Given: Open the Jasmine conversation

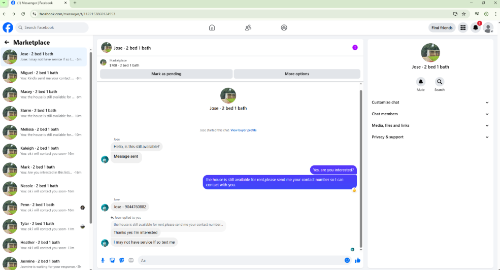Looking at the screenshot, I should (x=44, y=263).
